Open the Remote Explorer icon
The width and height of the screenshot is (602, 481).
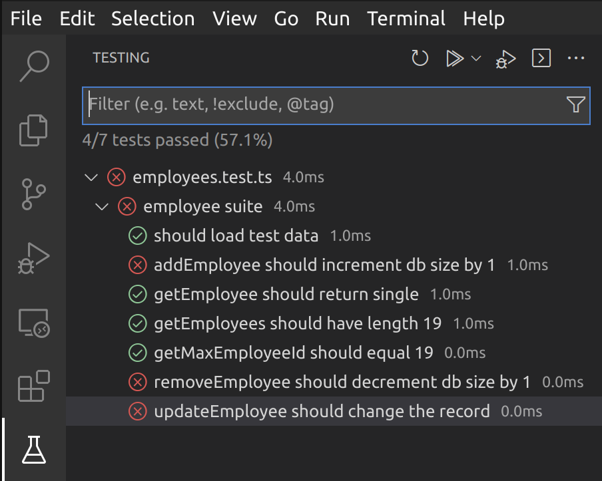(34, 323)
